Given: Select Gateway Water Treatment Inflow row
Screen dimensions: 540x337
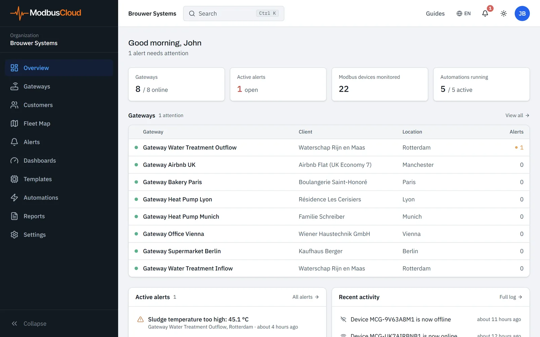Looking at the screenshot, I should 329,268.
